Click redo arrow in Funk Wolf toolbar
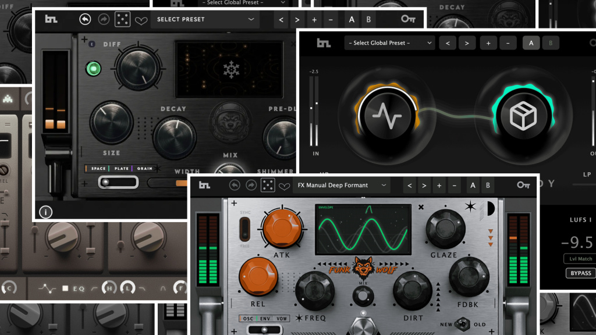 251,185
